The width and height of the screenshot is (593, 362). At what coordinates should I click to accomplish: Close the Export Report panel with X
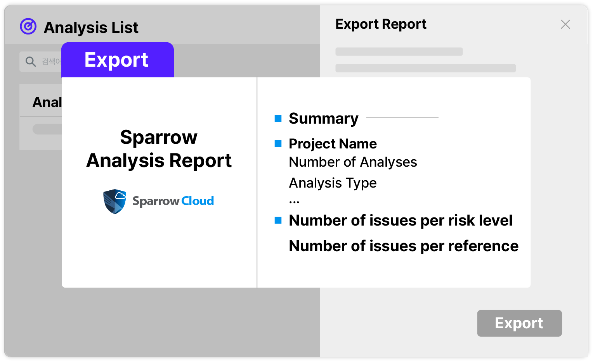pos(565,24)
